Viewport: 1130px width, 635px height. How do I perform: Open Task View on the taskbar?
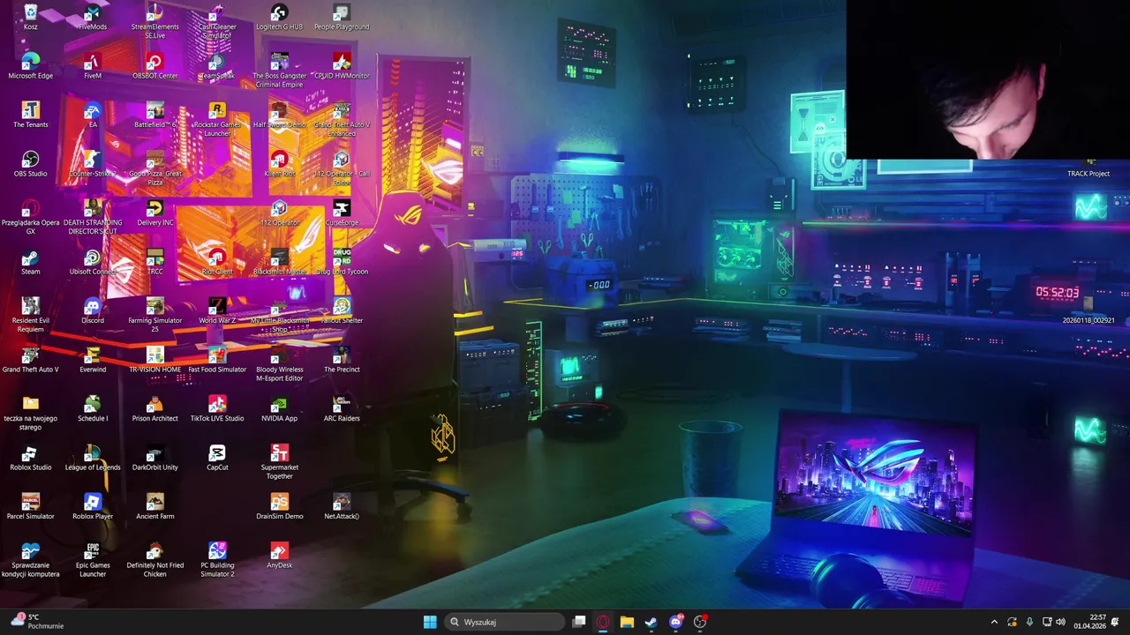pos(579,622)
